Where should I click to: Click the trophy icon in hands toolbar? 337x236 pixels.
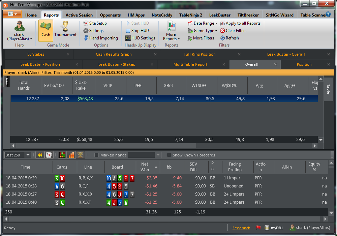tap(81, 155)
